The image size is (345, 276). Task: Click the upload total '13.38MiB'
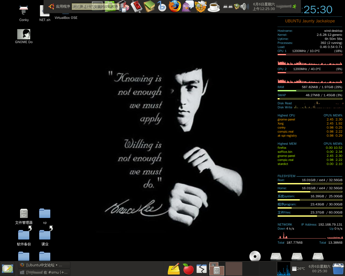[x=335, y=243]
